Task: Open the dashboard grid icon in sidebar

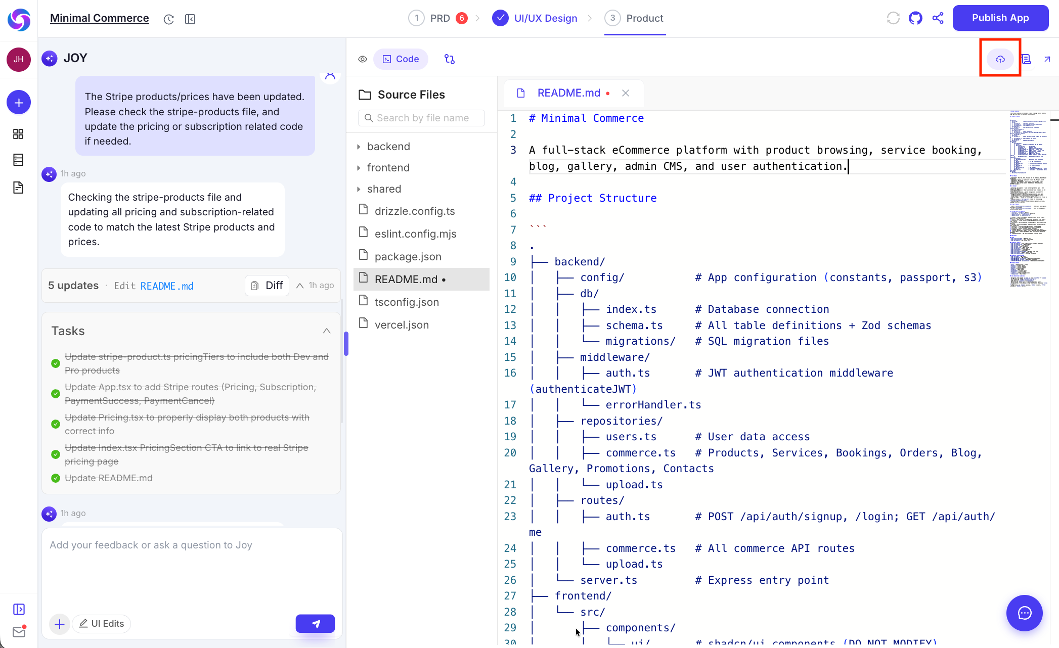Action: coord(18,134)
